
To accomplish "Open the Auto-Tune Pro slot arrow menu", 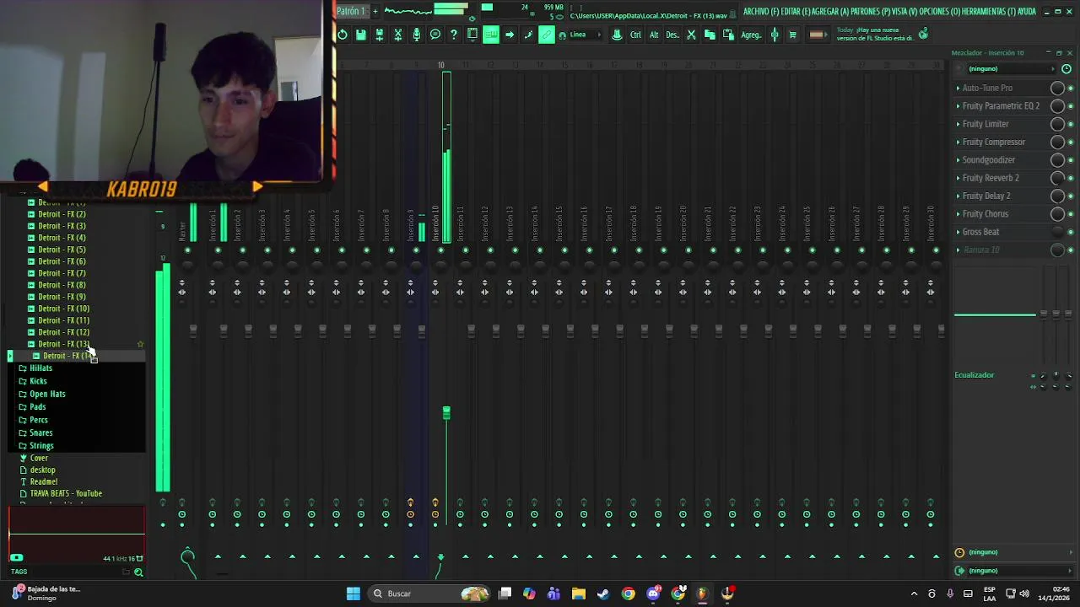I will [958, 88].
